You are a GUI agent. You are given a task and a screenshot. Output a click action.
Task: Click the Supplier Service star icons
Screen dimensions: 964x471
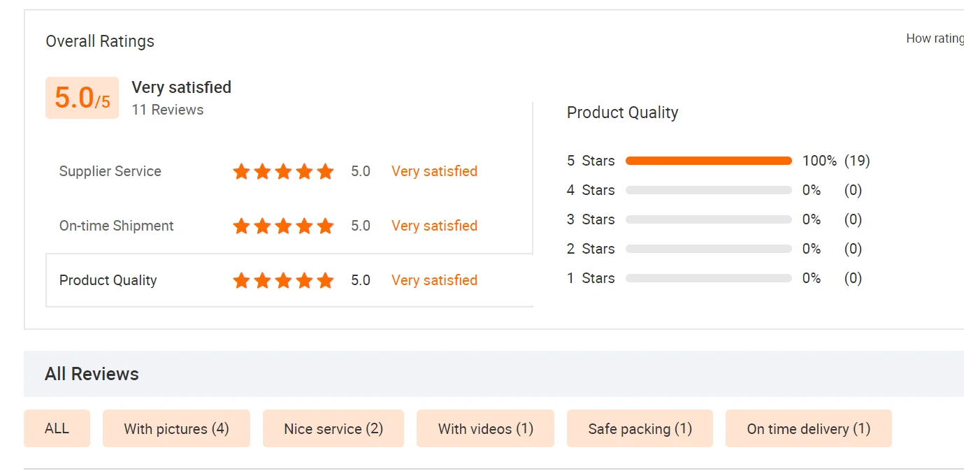coord(283,171)
